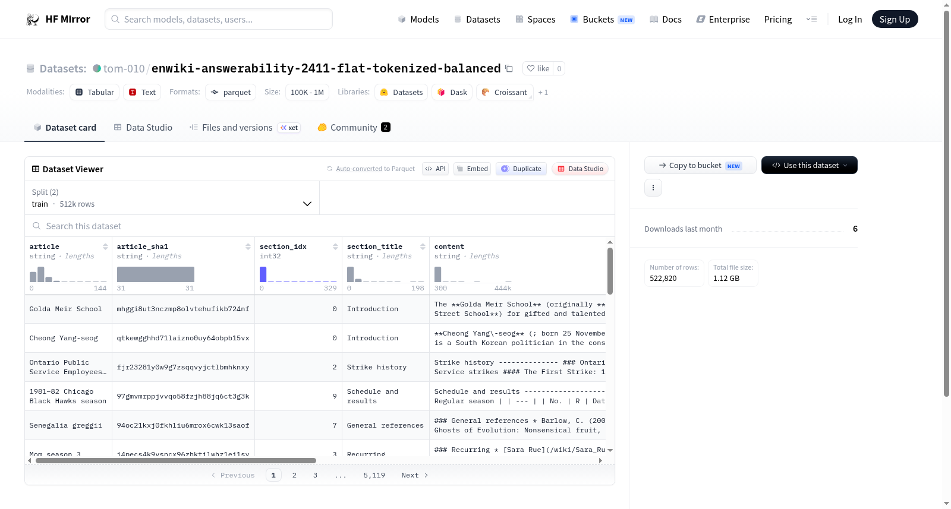This screenshot has width=951, height=509.
Task: Select the parquet format tag
Action: pyautogui.click(x=231, y=92)
